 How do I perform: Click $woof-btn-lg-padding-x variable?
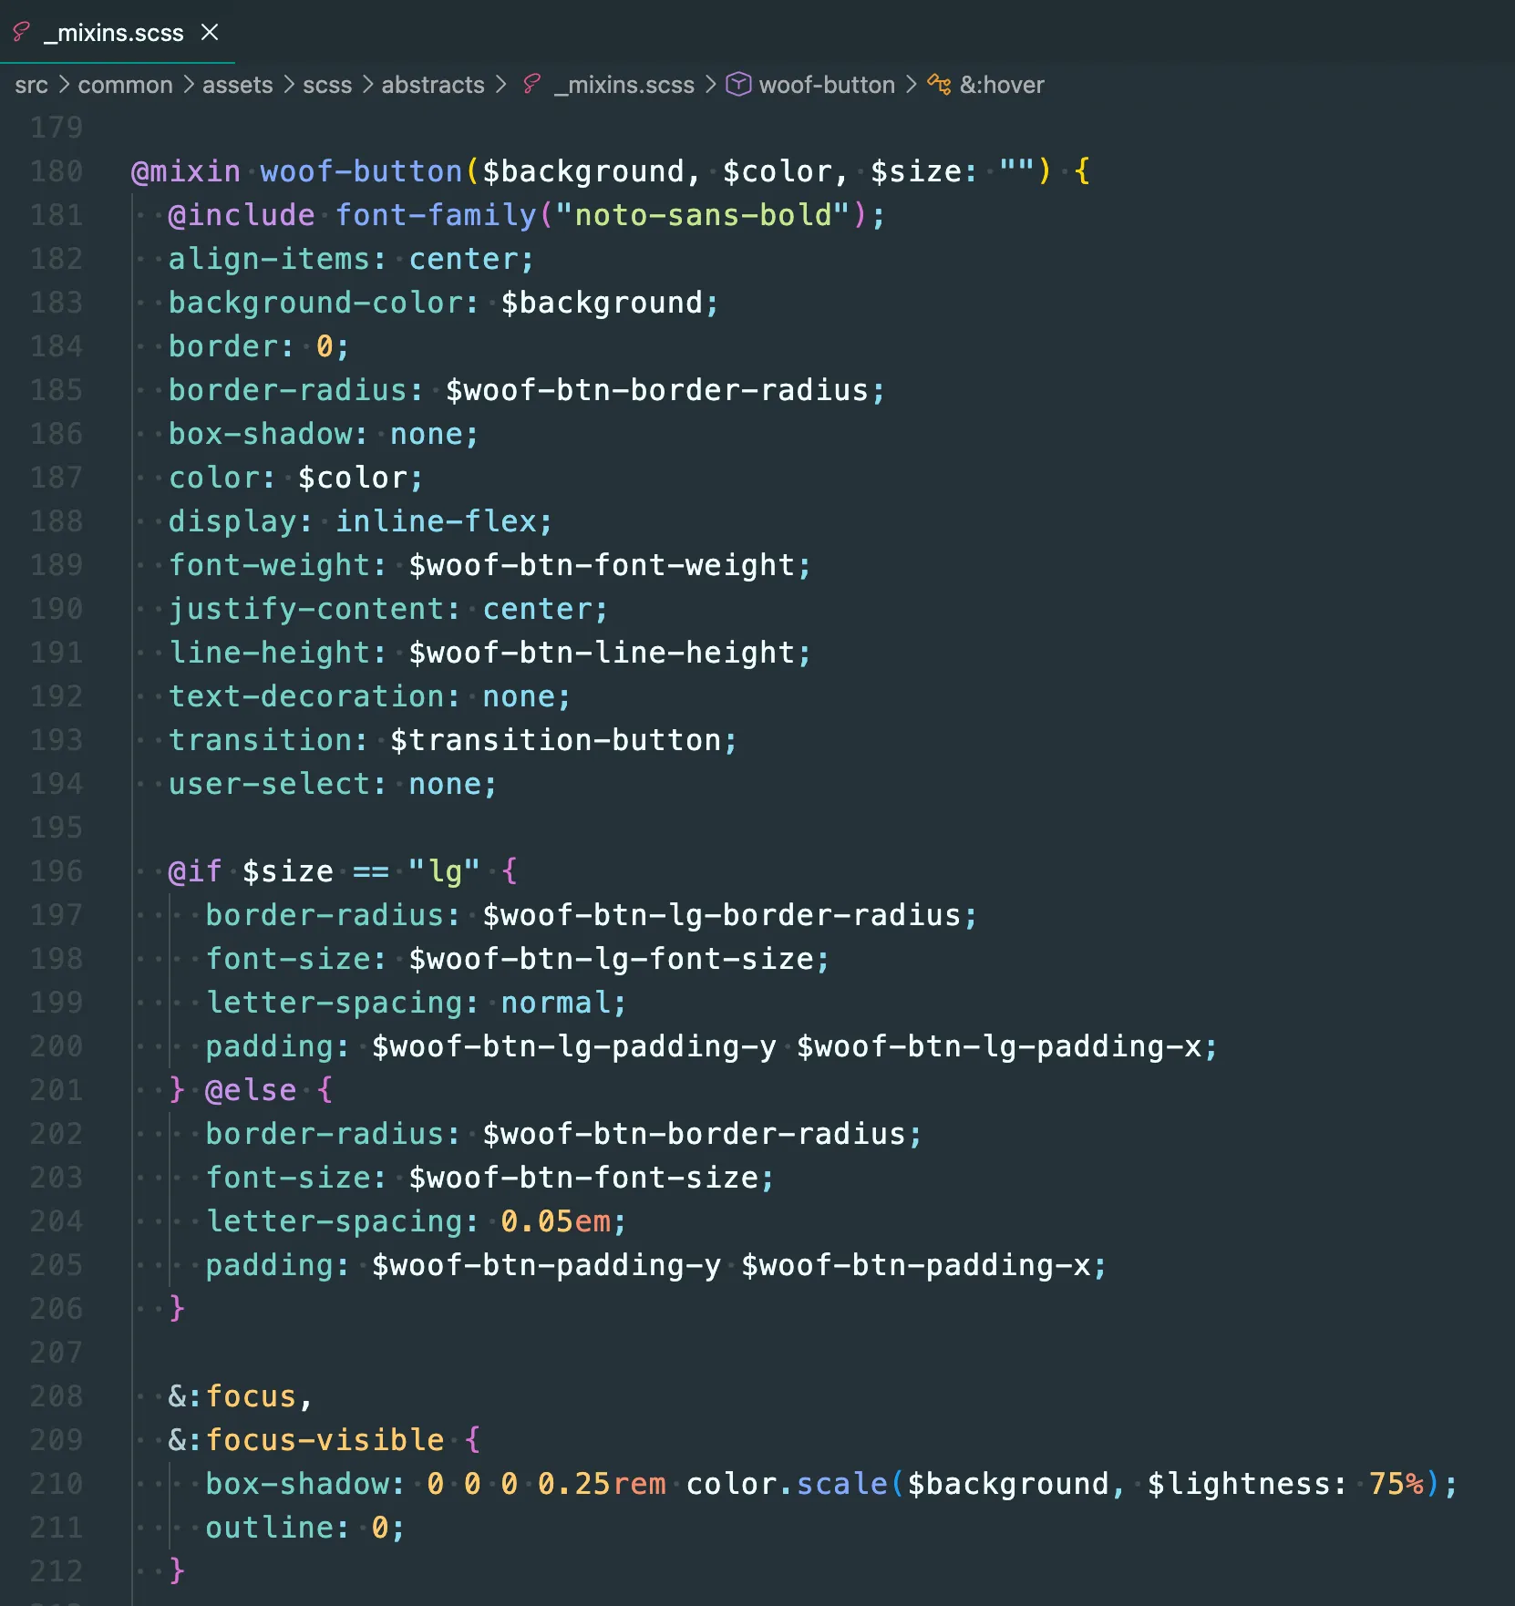tap(1000, 1046)
